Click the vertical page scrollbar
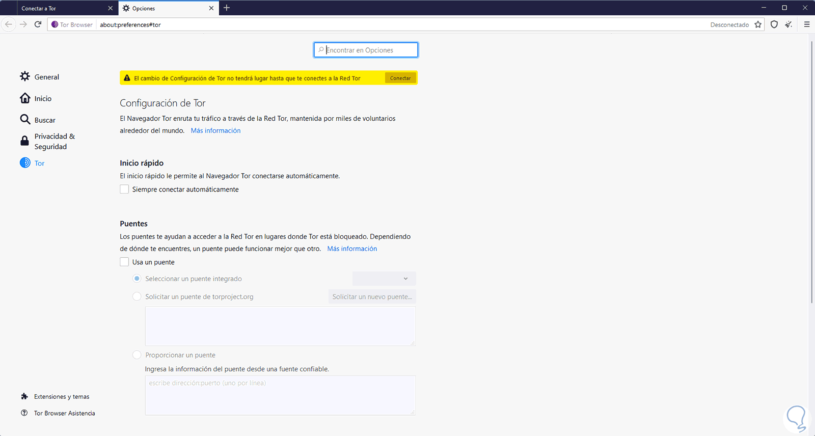815x436 pixels. (811, 172)
